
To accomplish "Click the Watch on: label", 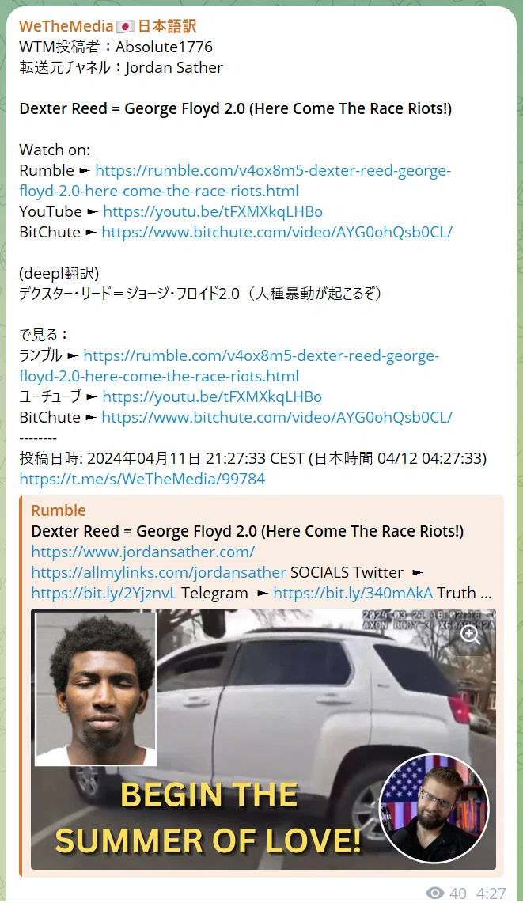I will point(55,150).
